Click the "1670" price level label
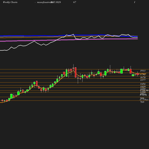 pyautogui.click(x=143, y=77)
